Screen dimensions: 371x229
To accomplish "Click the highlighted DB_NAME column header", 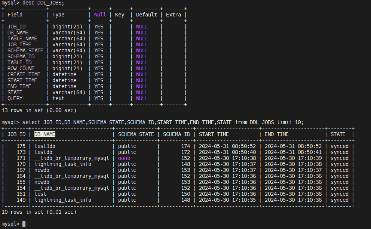I will pos(45,134).
